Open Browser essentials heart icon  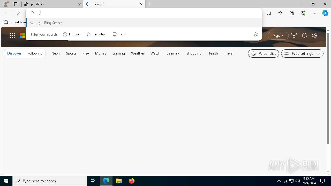coord(303,13)
